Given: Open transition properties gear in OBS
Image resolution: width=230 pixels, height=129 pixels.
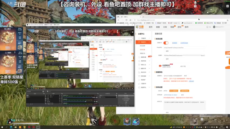Looking at the screenshot, I should [x=116, y=95].
